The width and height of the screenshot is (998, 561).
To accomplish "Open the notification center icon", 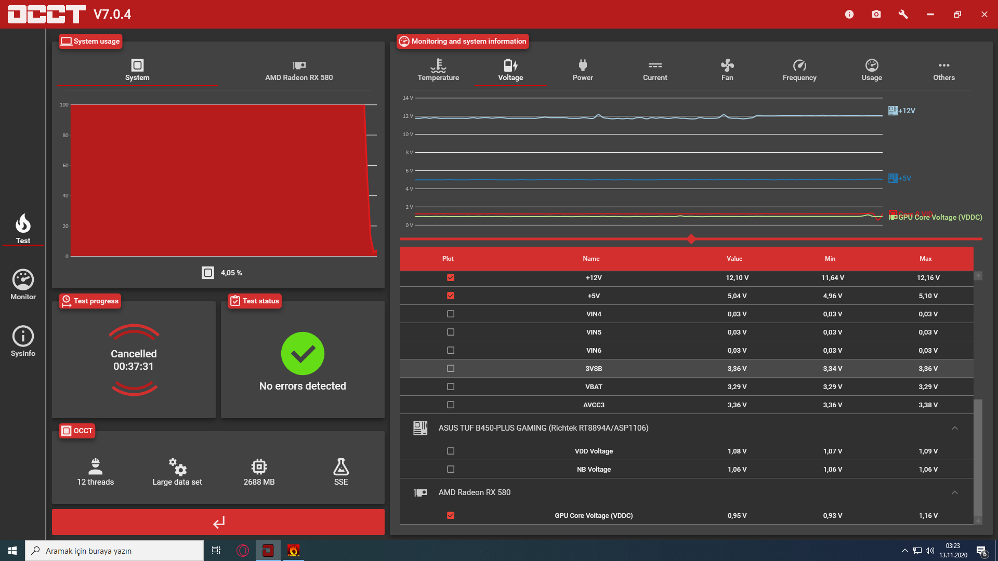I will click(x=981, y=551).
